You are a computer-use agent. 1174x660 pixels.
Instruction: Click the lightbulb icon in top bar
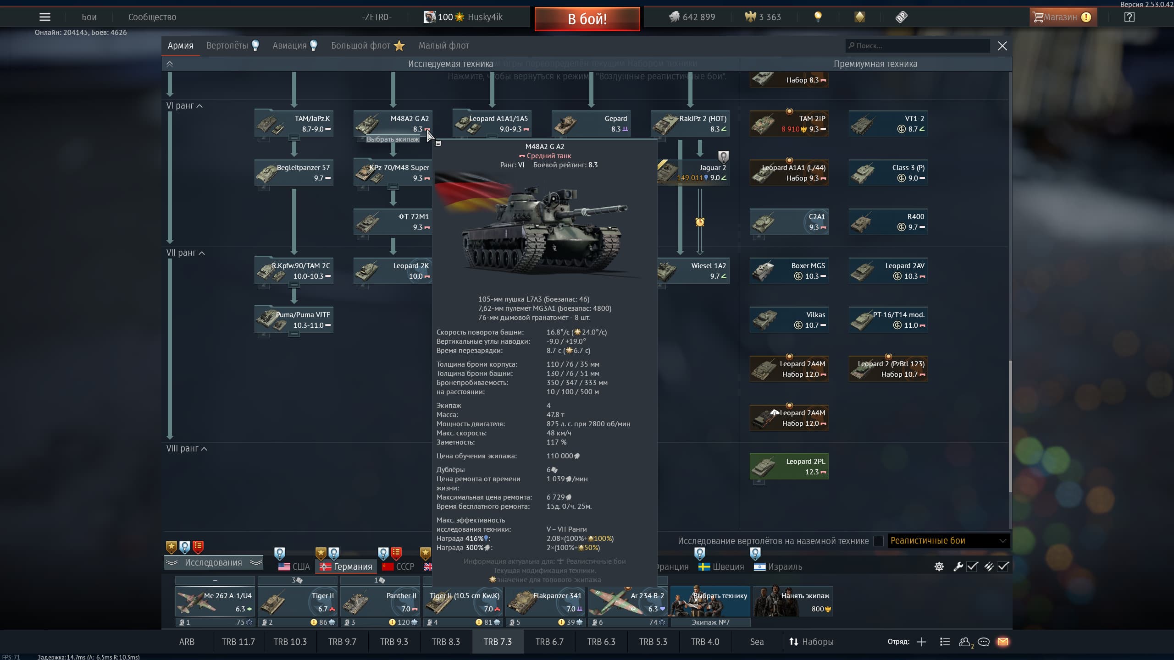pyautogui.click(x=818, y=17)
